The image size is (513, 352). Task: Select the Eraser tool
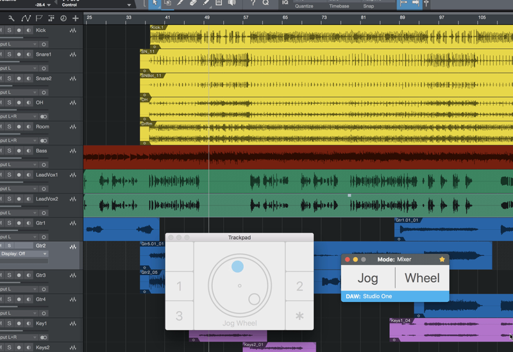193,3
